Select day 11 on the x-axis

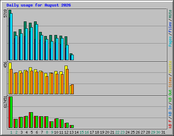[61, 132]
